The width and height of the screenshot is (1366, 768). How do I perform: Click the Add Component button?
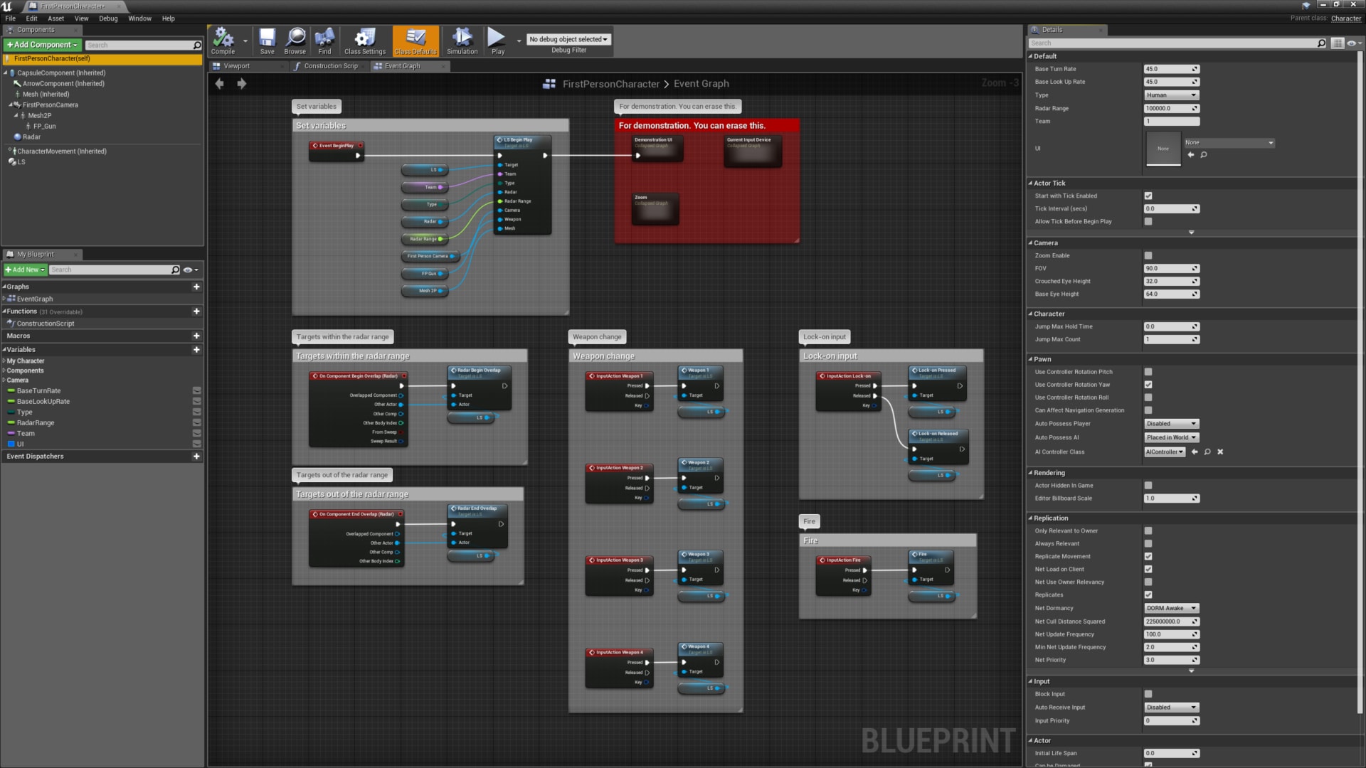pos(41,44)
